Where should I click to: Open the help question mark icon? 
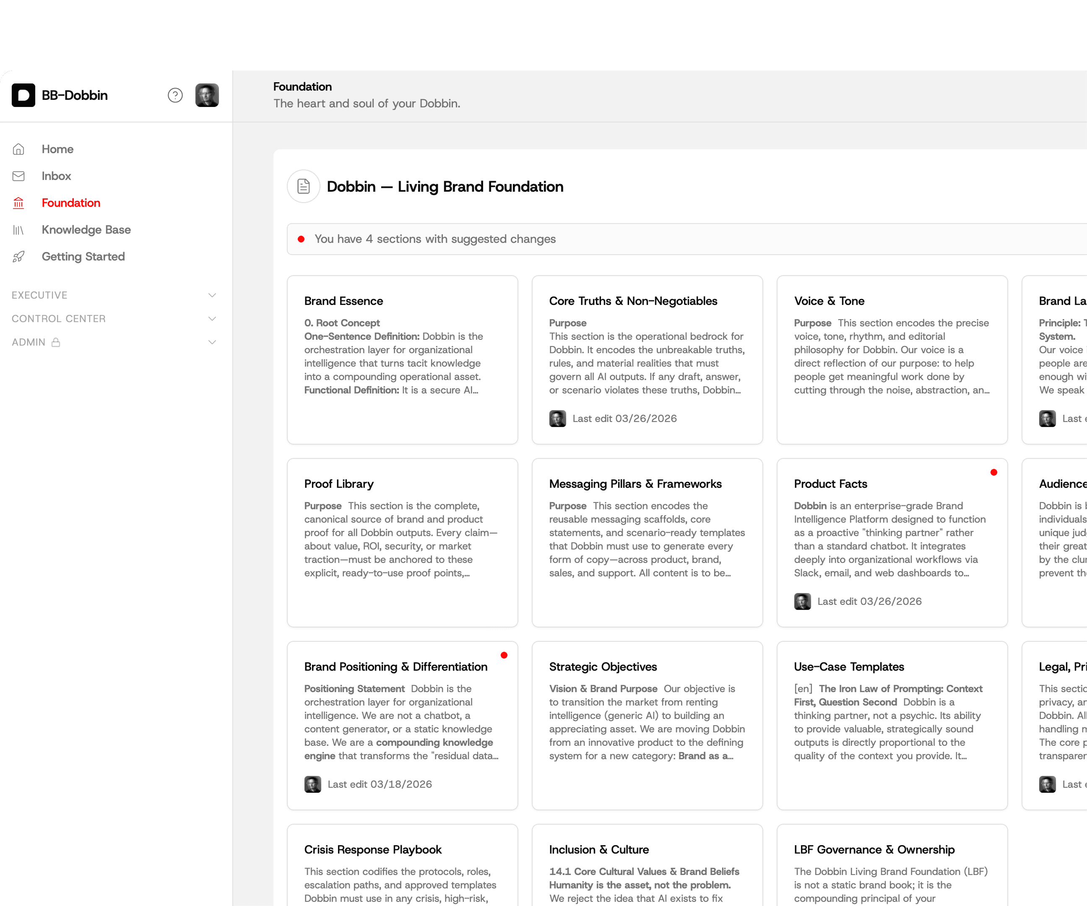point(175,95)
